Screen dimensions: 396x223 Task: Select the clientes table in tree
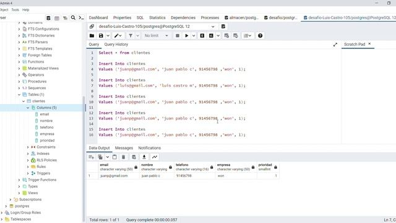[38, 101]
